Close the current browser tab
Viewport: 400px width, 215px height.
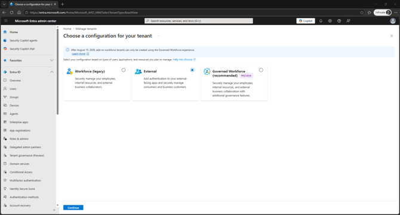pyautogui.click(x=55, y=4)
